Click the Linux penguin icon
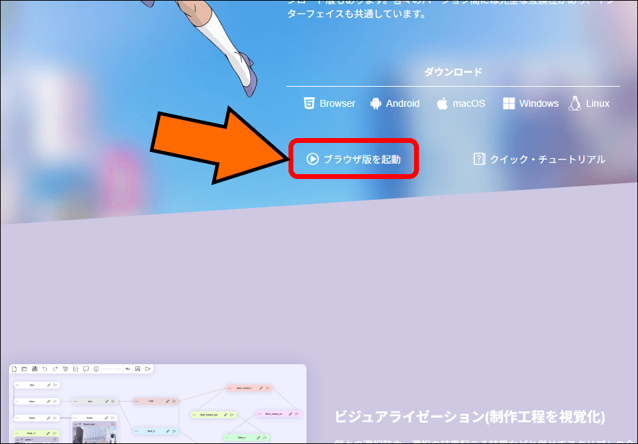This screenshot has height=444, width=638. [x=574, y=103]
